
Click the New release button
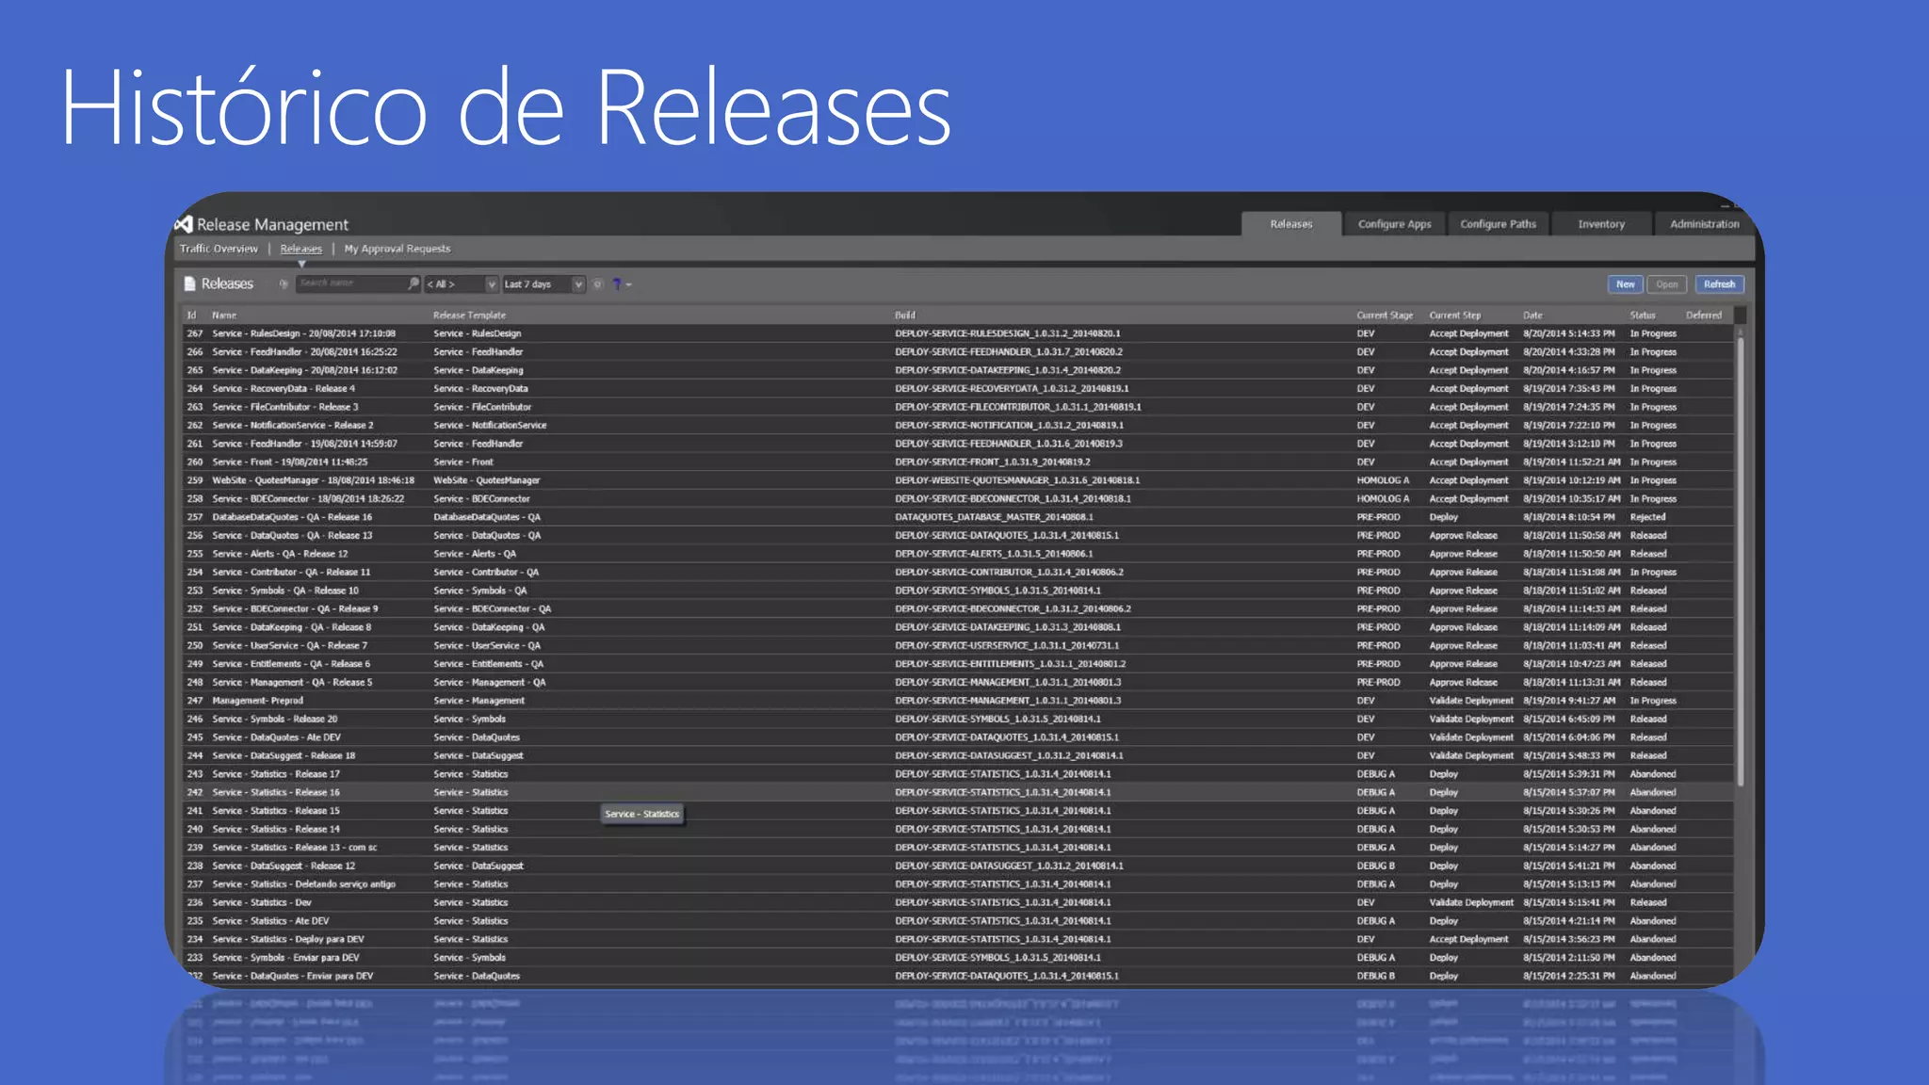click(1625, 284)
